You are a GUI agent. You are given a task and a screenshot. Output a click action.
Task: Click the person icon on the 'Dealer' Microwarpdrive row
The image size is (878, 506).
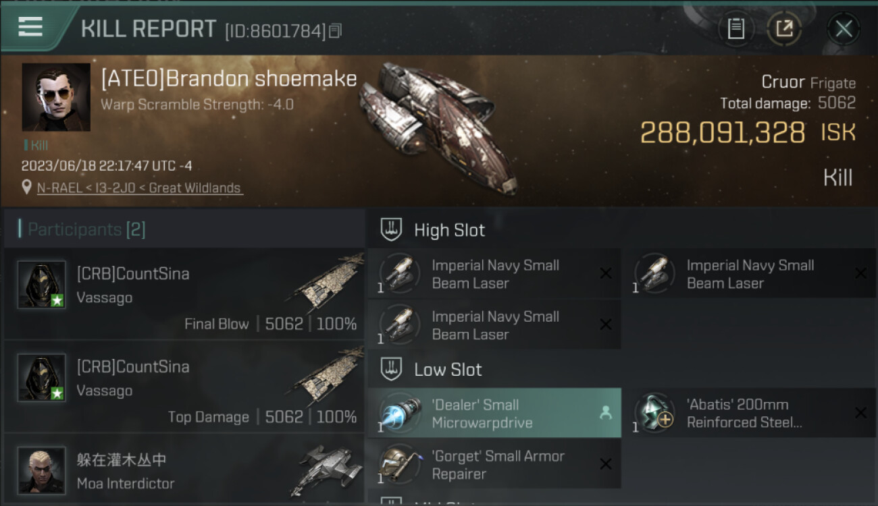606,413
